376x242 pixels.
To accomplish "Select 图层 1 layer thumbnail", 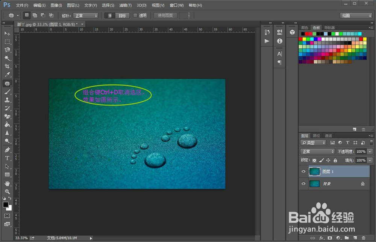I will (x=314, y=171).
